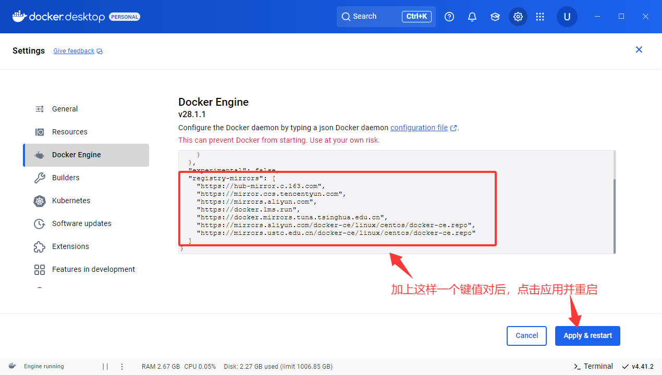Open the Learning center graduation cap icon
This screenshot has height=375, width=662.
(x=495, y=17)
